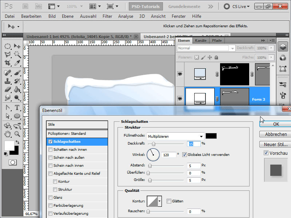Switch to the Kanäle tab
This screenshot has width=291, height=218.
click(x=201, y=41)
